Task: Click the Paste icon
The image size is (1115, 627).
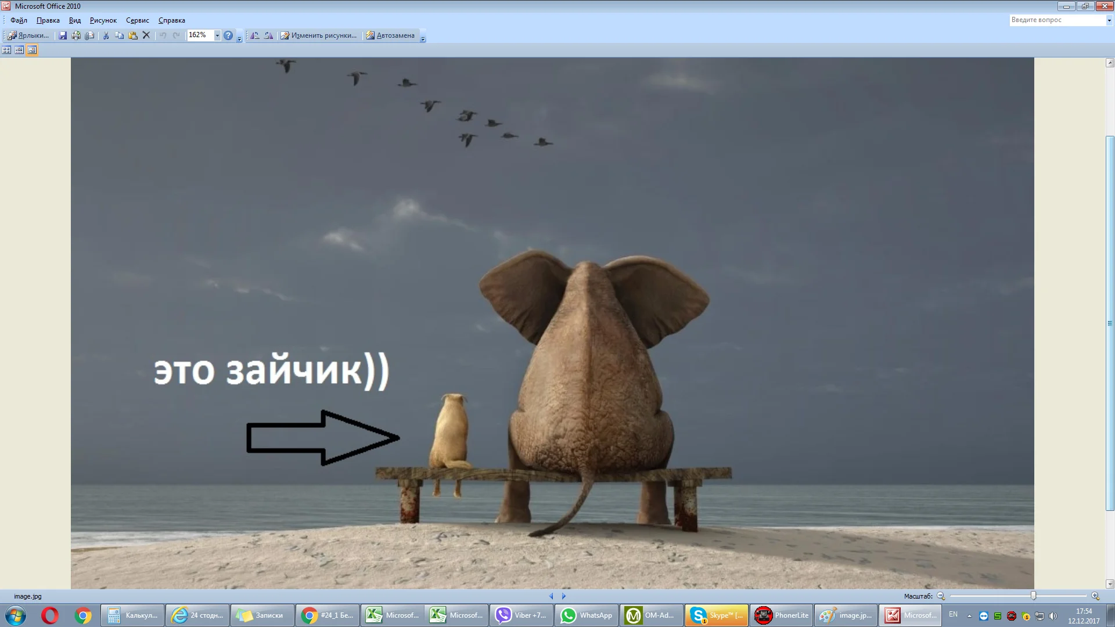Action: 133,35
